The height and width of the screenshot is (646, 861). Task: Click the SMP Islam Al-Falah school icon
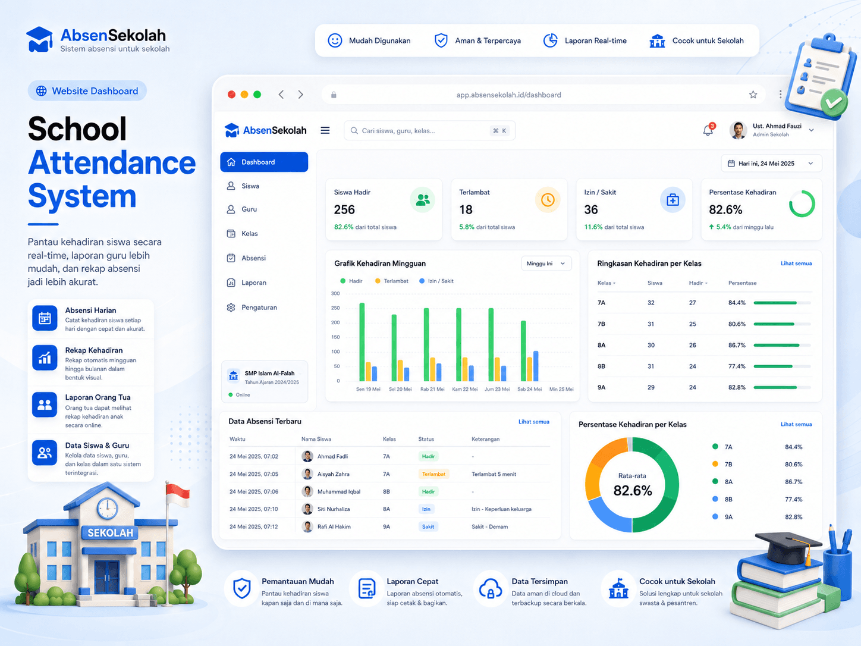pos(233,375)
